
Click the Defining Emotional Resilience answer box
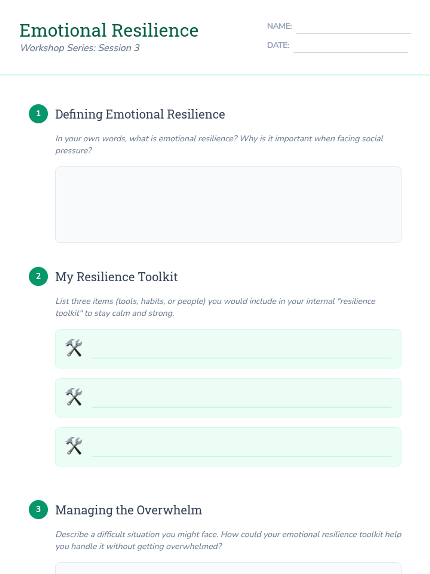(228, 204)
